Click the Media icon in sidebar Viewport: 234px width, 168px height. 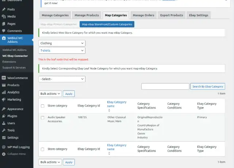pos(4,16)
